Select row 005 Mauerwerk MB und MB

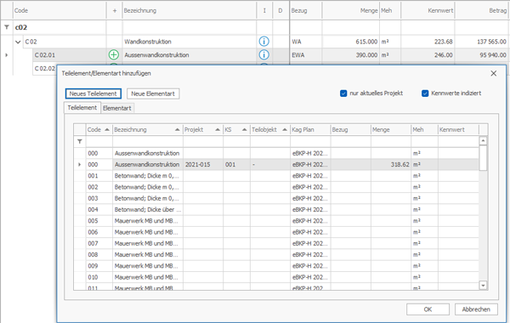point(275,221)
